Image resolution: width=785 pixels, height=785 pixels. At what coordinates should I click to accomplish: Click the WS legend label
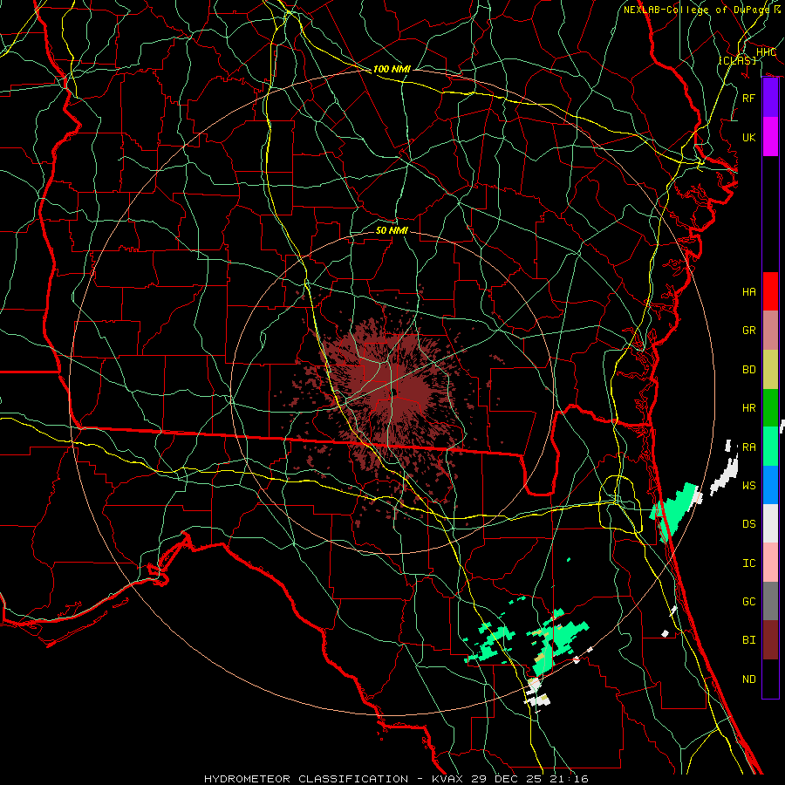coord(749,486)
